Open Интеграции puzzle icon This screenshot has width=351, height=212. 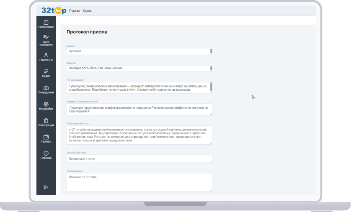coord(46,120)
